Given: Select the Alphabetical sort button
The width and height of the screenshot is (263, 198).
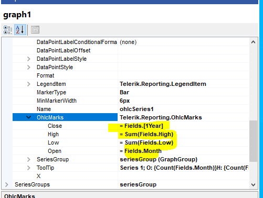Looking at the screenshot, I should pos(20,30).
